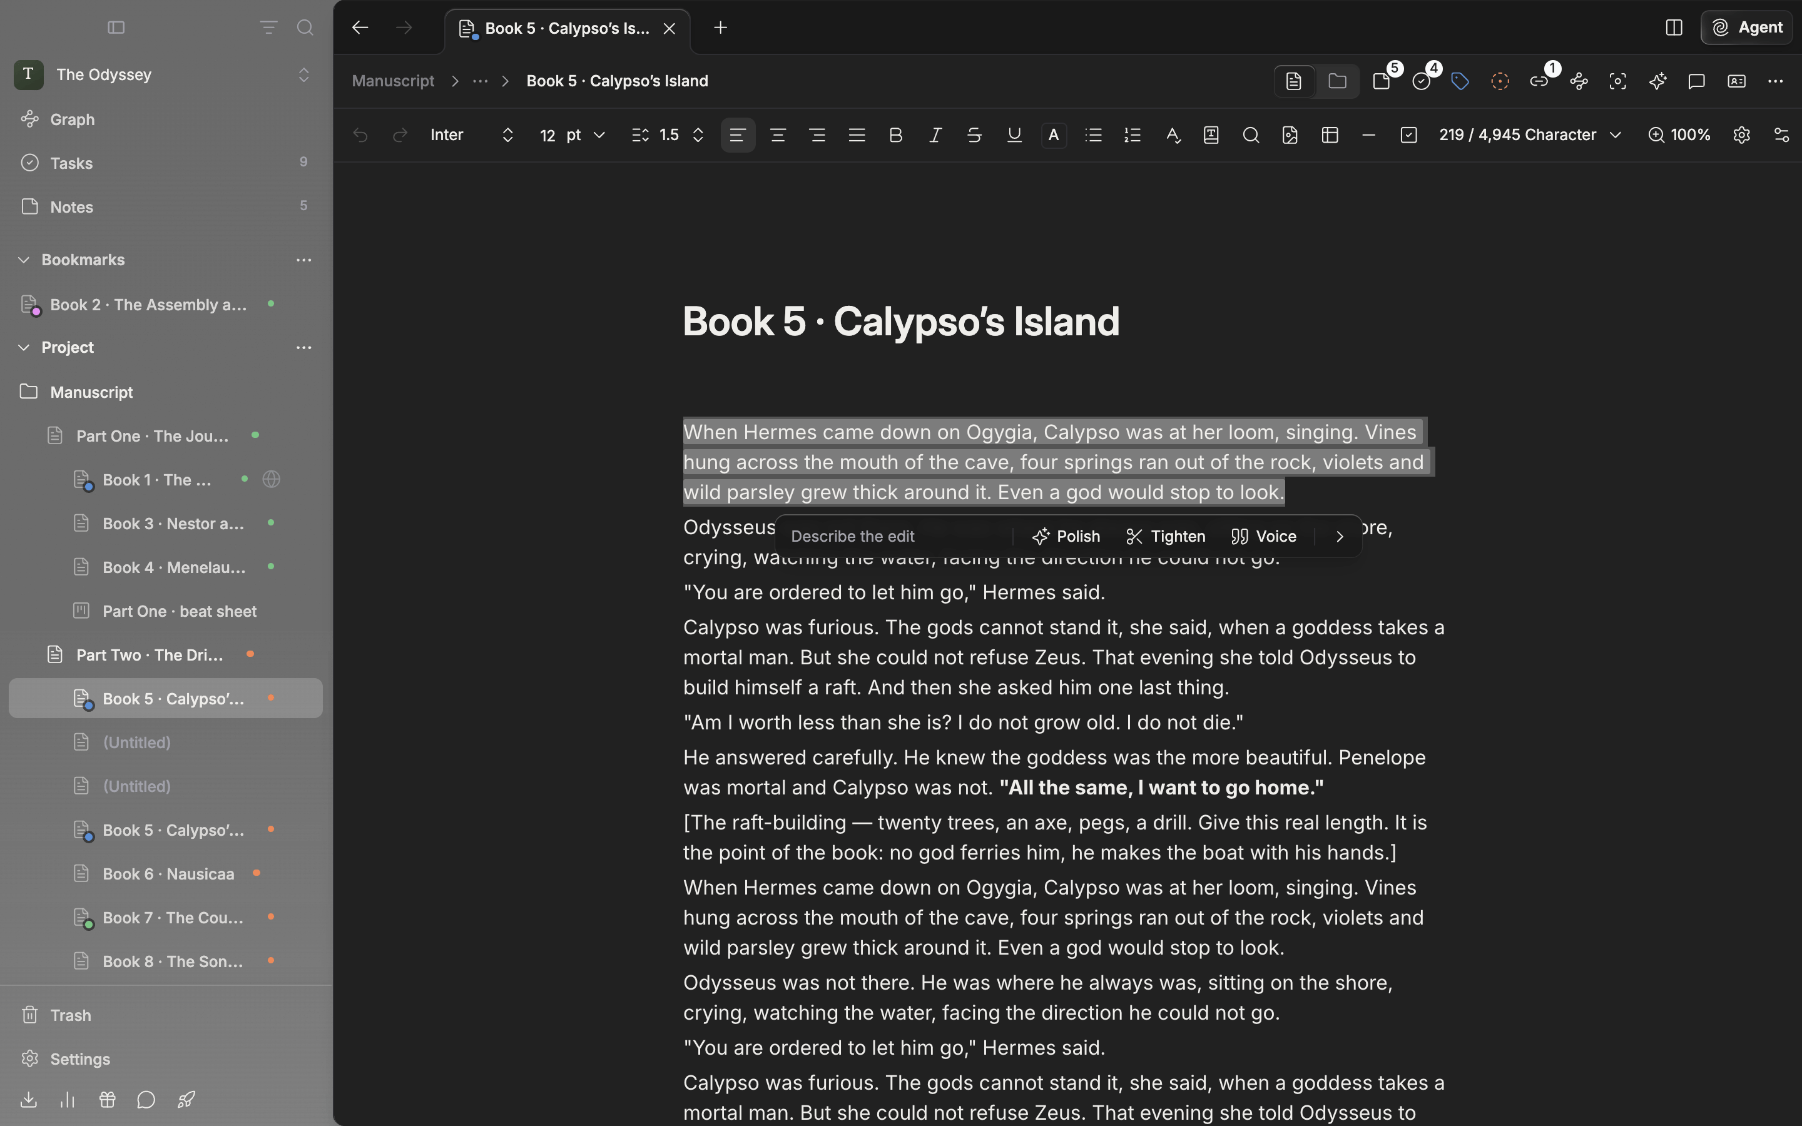The image size is (1802, 1126).
Task: Toggle bold formatting
Action: (896, 134)
